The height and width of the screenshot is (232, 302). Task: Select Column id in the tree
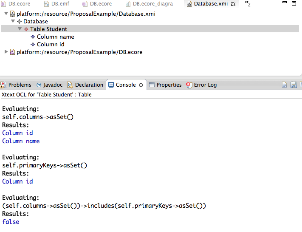point(51,44)
